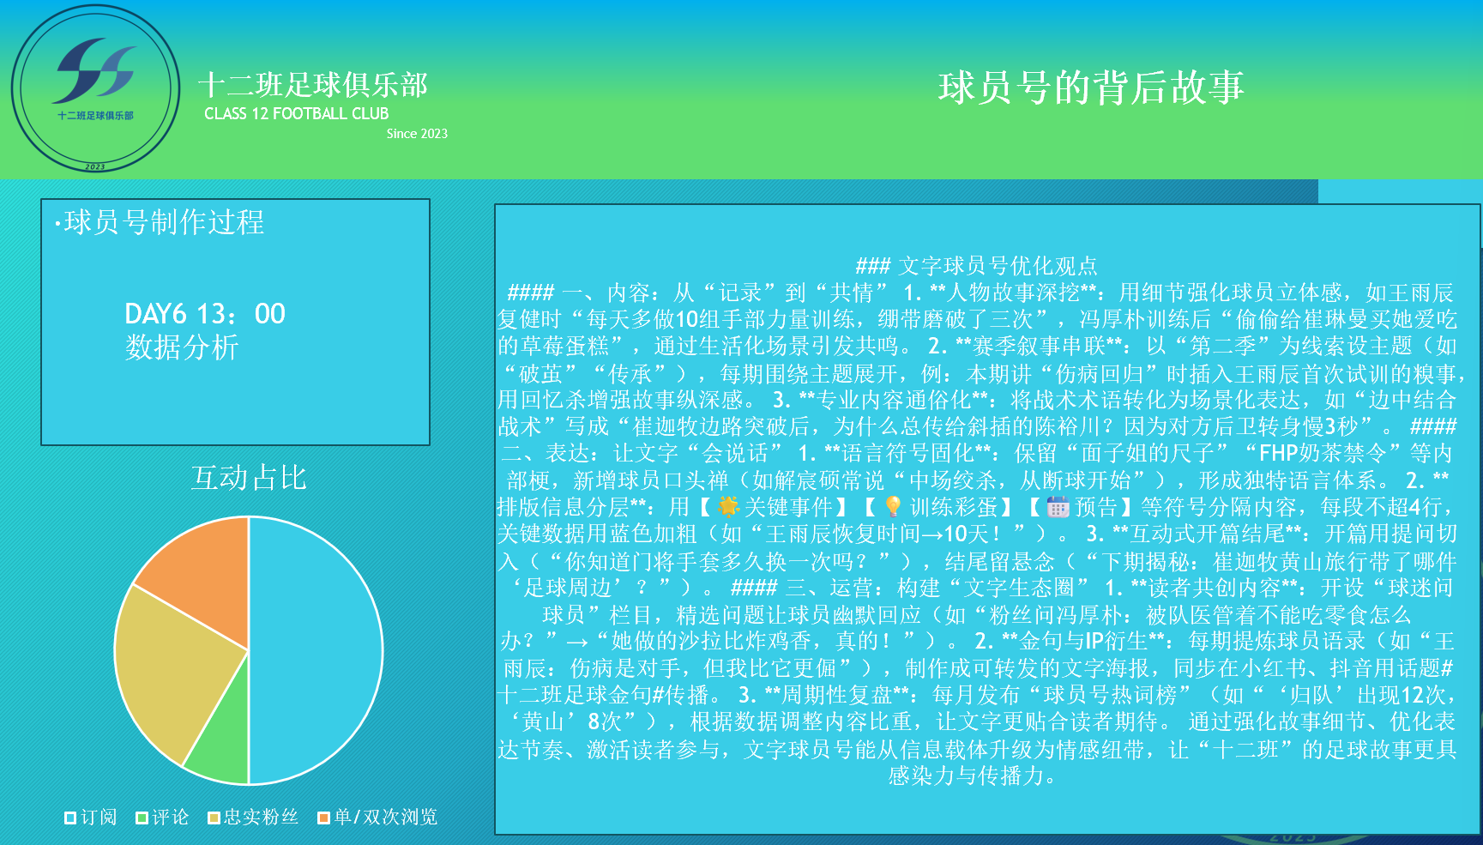This screenshot has width=1483, height=845.
Task: Click the 互动占比 chart title
Action: click(248, 478)
